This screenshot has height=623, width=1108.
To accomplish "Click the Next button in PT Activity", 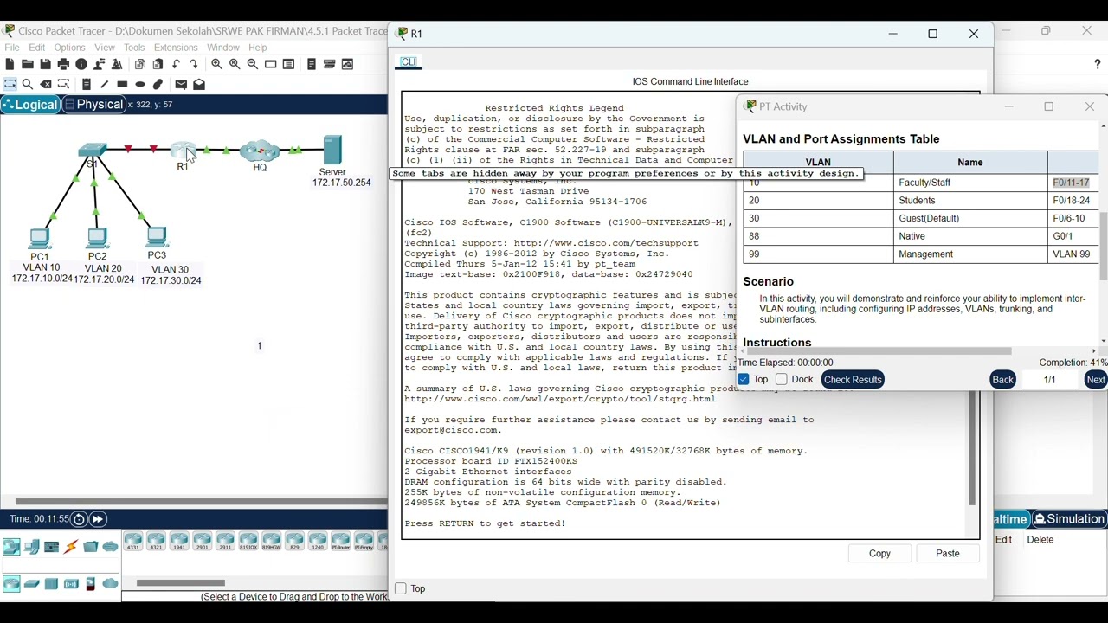I will coord(1096,380).
